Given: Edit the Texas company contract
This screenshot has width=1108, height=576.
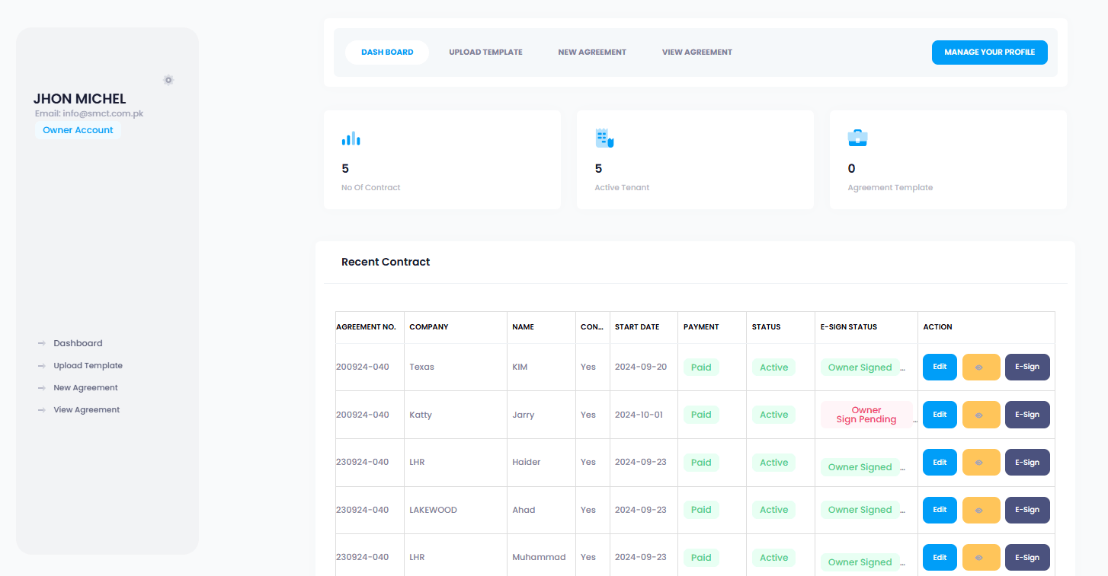Looking at the screenshot, I should [x=939, y=367].
